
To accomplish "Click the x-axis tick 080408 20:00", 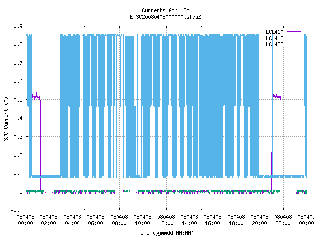I will point(260,220).
